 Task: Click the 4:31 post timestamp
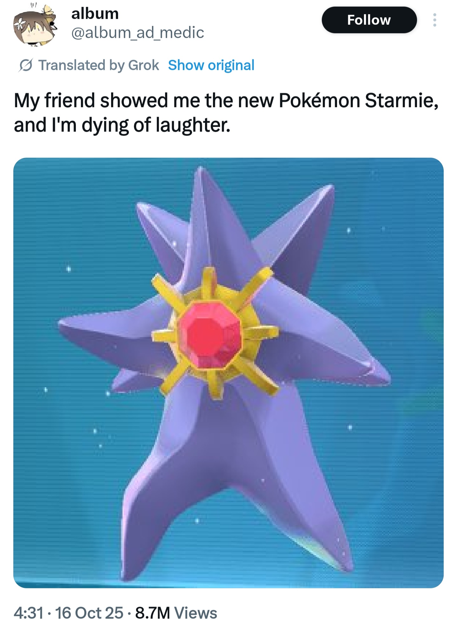[28, 613]
